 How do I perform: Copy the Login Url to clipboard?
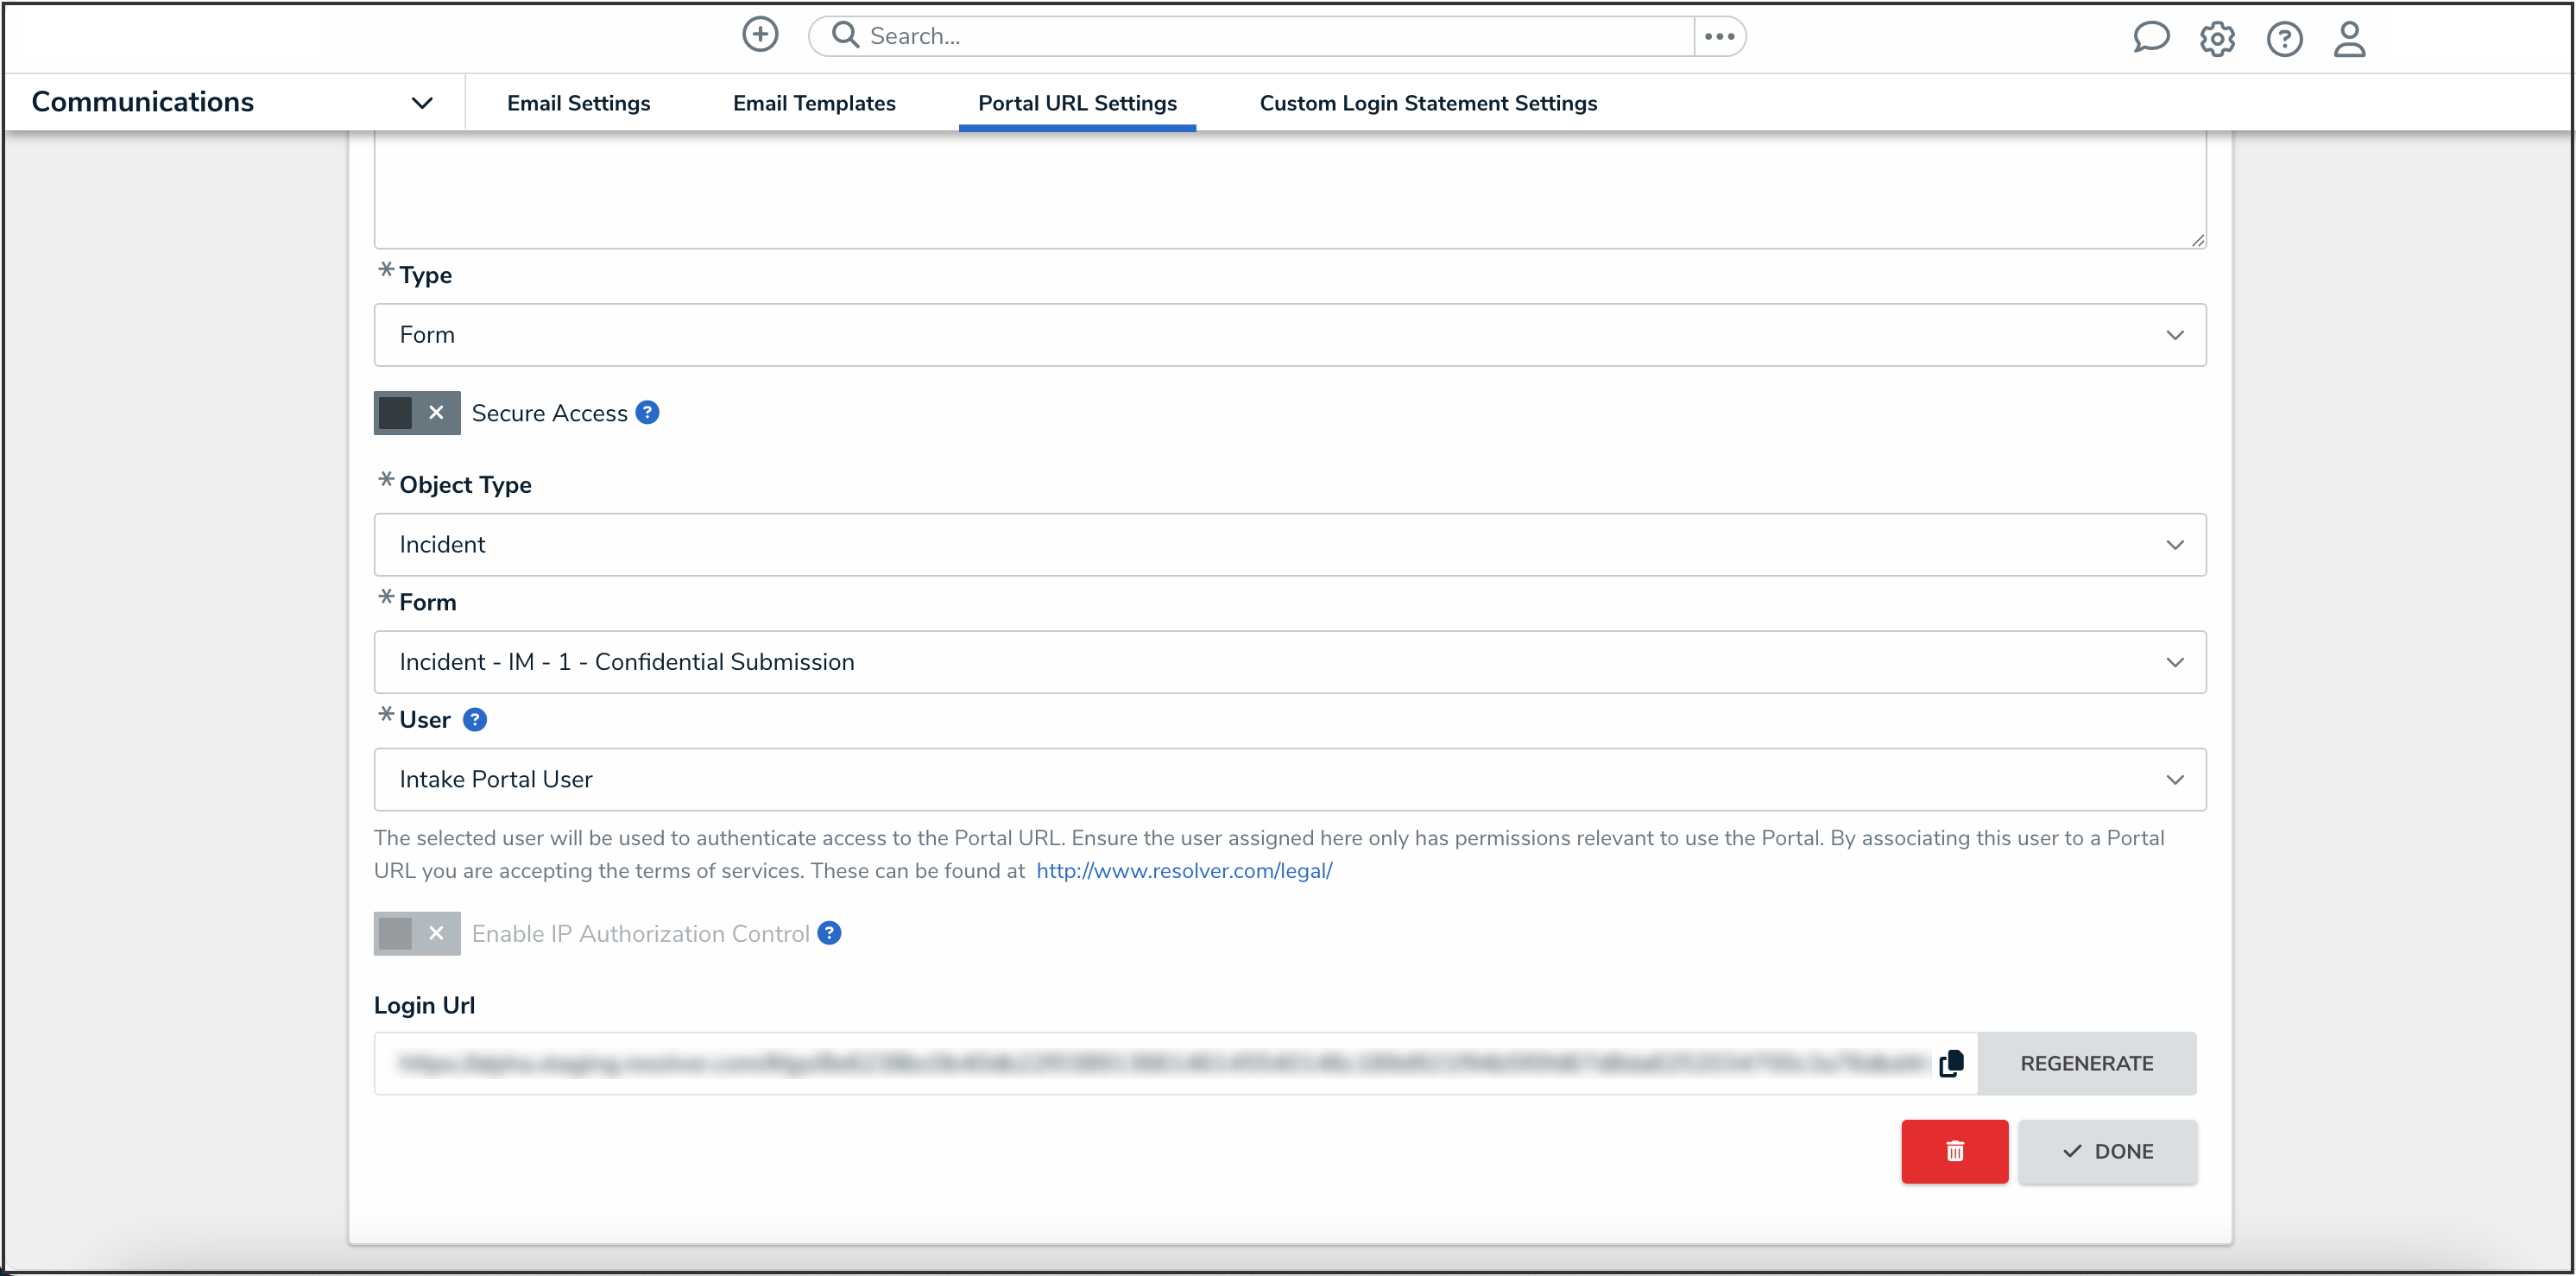[1951, 1063]
